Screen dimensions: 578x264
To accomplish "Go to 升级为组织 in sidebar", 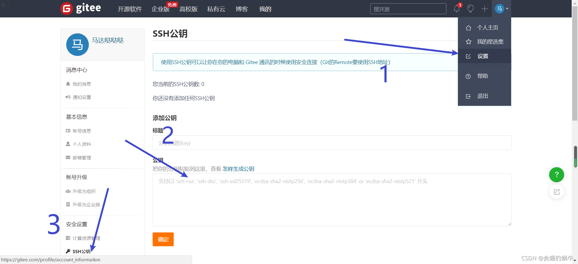I will click(84, 191).
